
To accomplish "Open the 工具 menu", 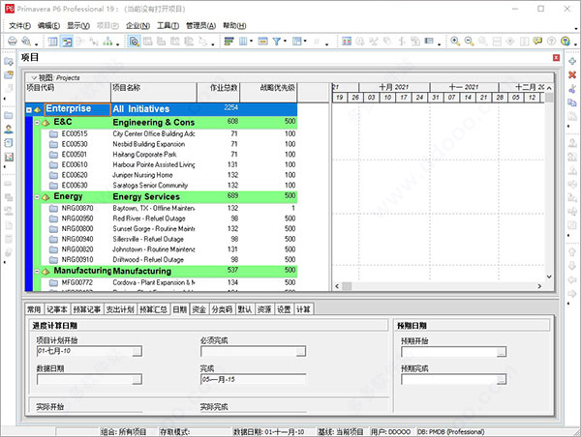I will pos(168,25).
